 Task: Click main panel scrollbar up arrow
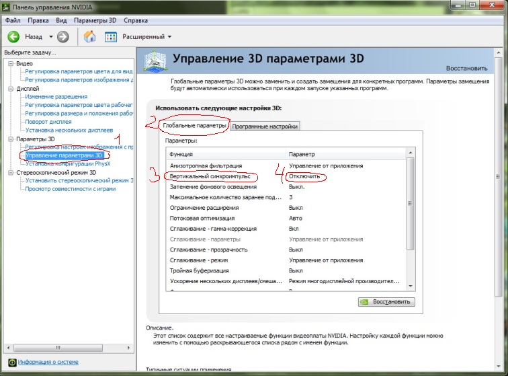click(499, 52)
